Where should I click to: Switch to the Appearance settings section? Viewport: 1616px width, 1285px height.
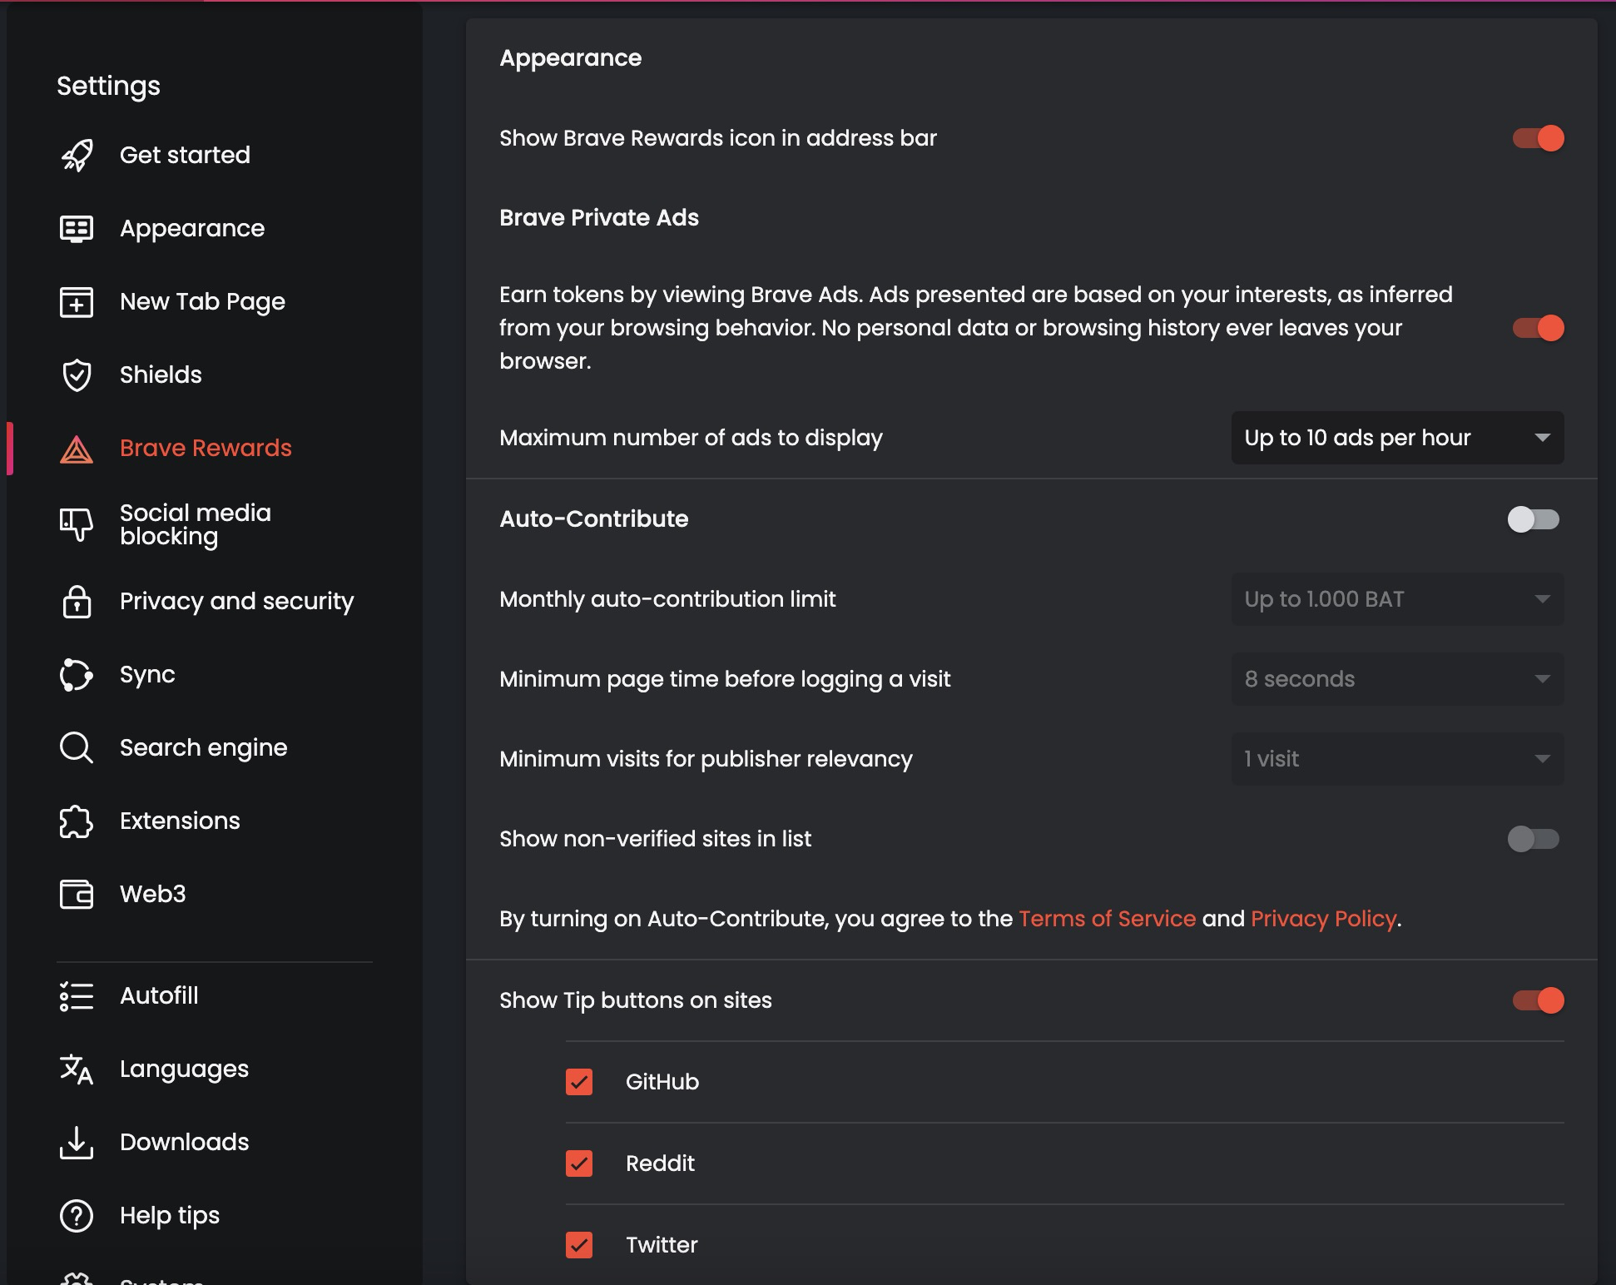coord(192,228)
